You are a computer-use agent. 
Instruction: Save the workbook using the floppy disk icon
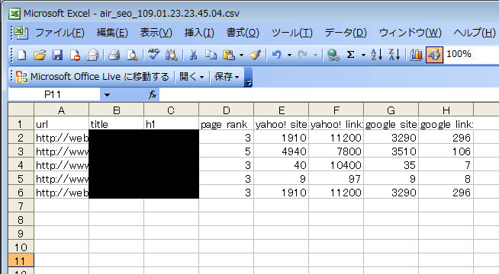click(57, 56)
